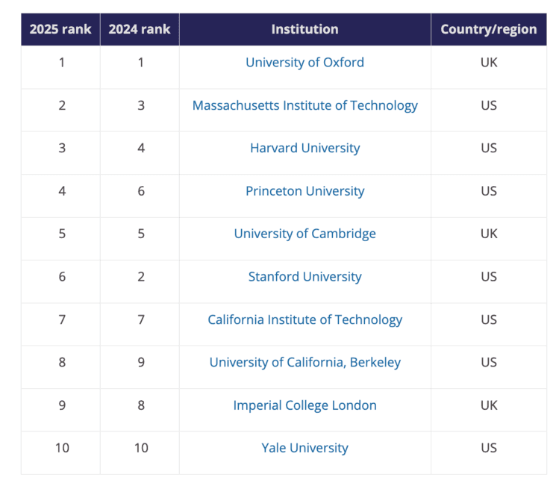Click 2025 rank cell showing 10
Image resolution: width=556 pixels, height=483 pixels.
(61, 448)
